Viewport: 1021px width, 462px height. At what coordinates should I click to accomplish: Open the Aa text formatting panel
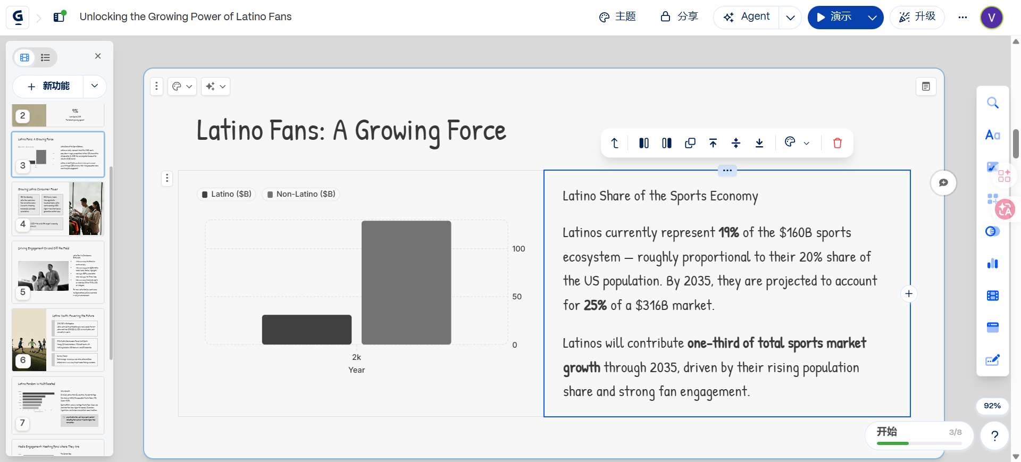pos(992,135)
